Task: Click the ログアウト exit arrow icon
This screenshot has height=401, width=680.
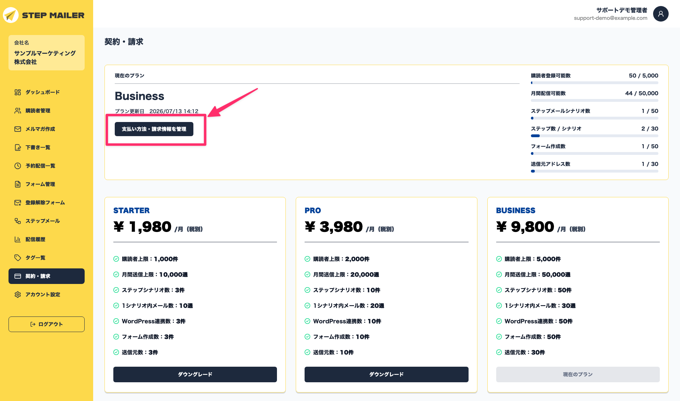Action: pyautogui.click(x=33, y=324)
